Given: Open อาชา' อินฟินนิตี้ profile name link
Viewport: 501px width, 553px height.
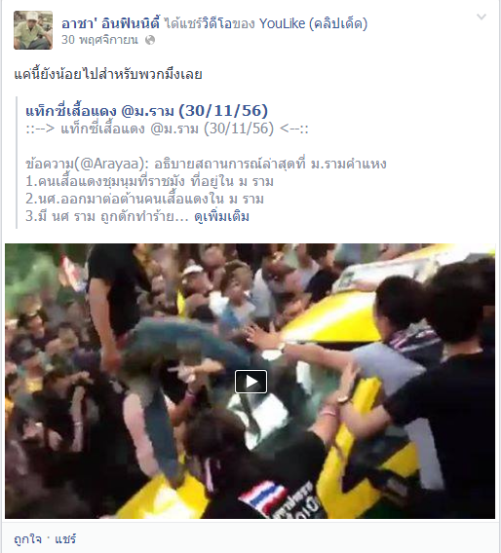Looking at the screenshot, I should click(110, 23).
